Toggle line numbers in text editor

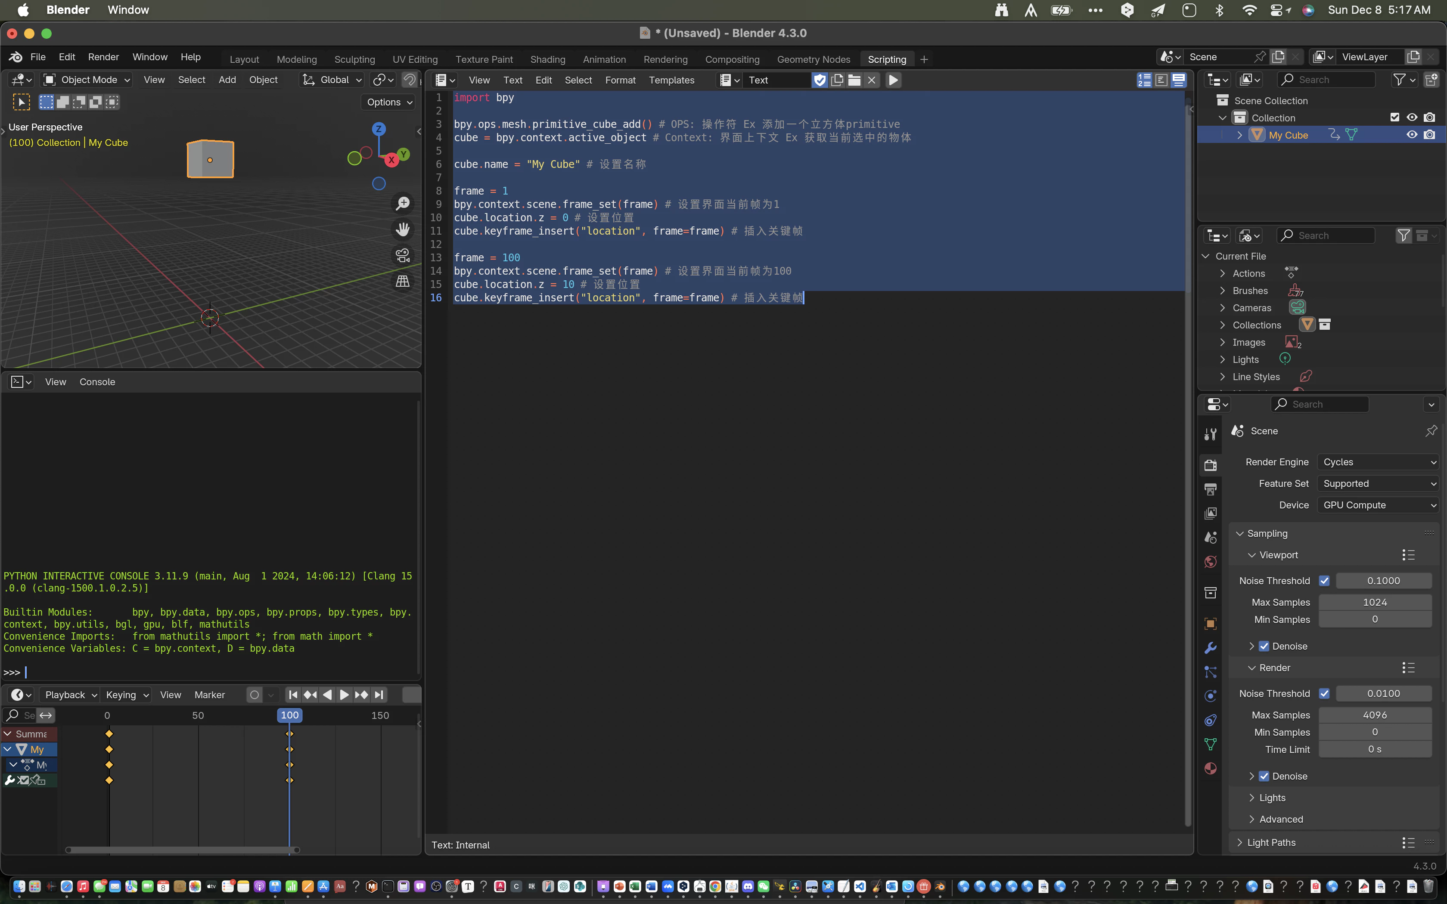(x=1144, y=80)
